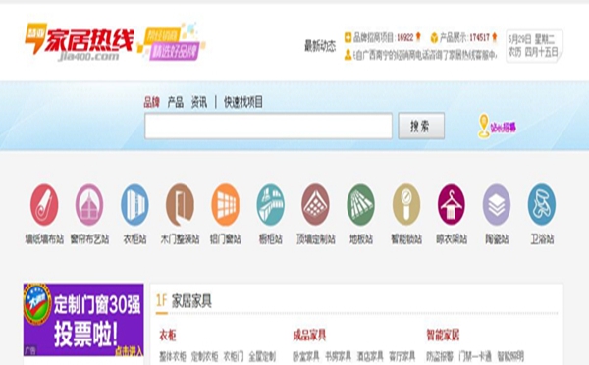Viewport: 589px width, 365px height.
Task: Click the 广西南宁 dealer consultation news ticker
Action: point(425,56)
